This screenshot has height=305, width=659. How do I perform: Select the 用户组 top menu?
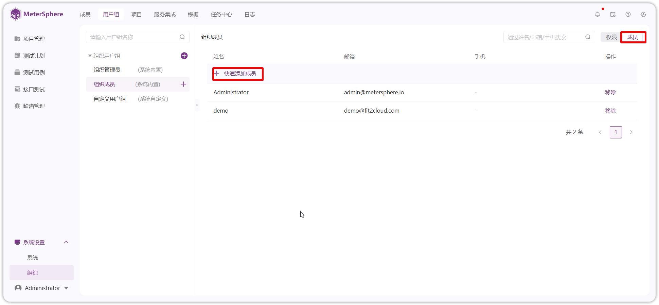point(111,14)
